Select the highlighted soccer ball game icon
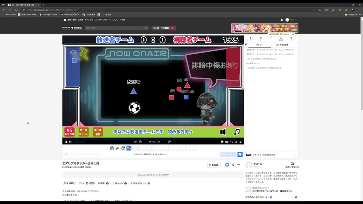This screenshot has height=204, width=363. point(129,148)
